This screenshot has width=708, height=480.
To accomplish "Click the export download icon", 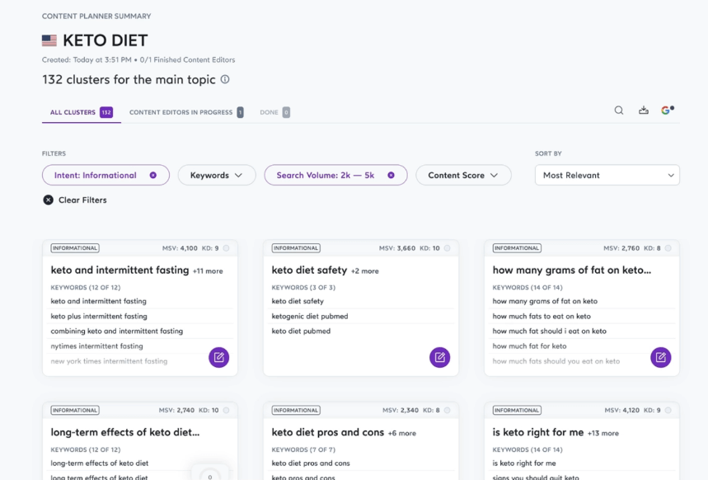I will click(x=644, y=111).
